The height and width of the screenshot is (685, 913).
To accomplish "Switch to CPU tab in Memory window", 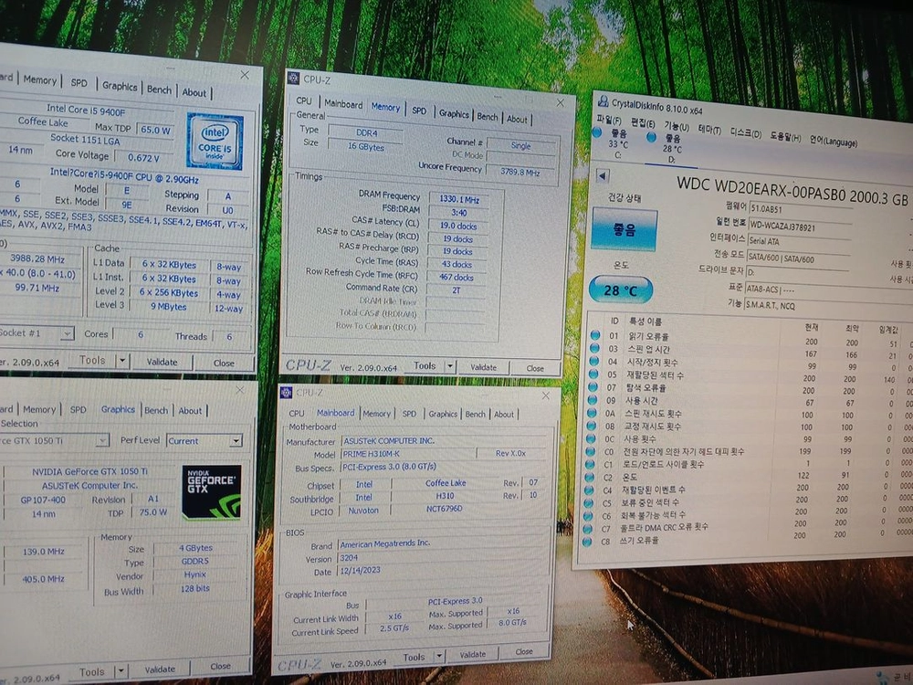I will tap(304, 100).
